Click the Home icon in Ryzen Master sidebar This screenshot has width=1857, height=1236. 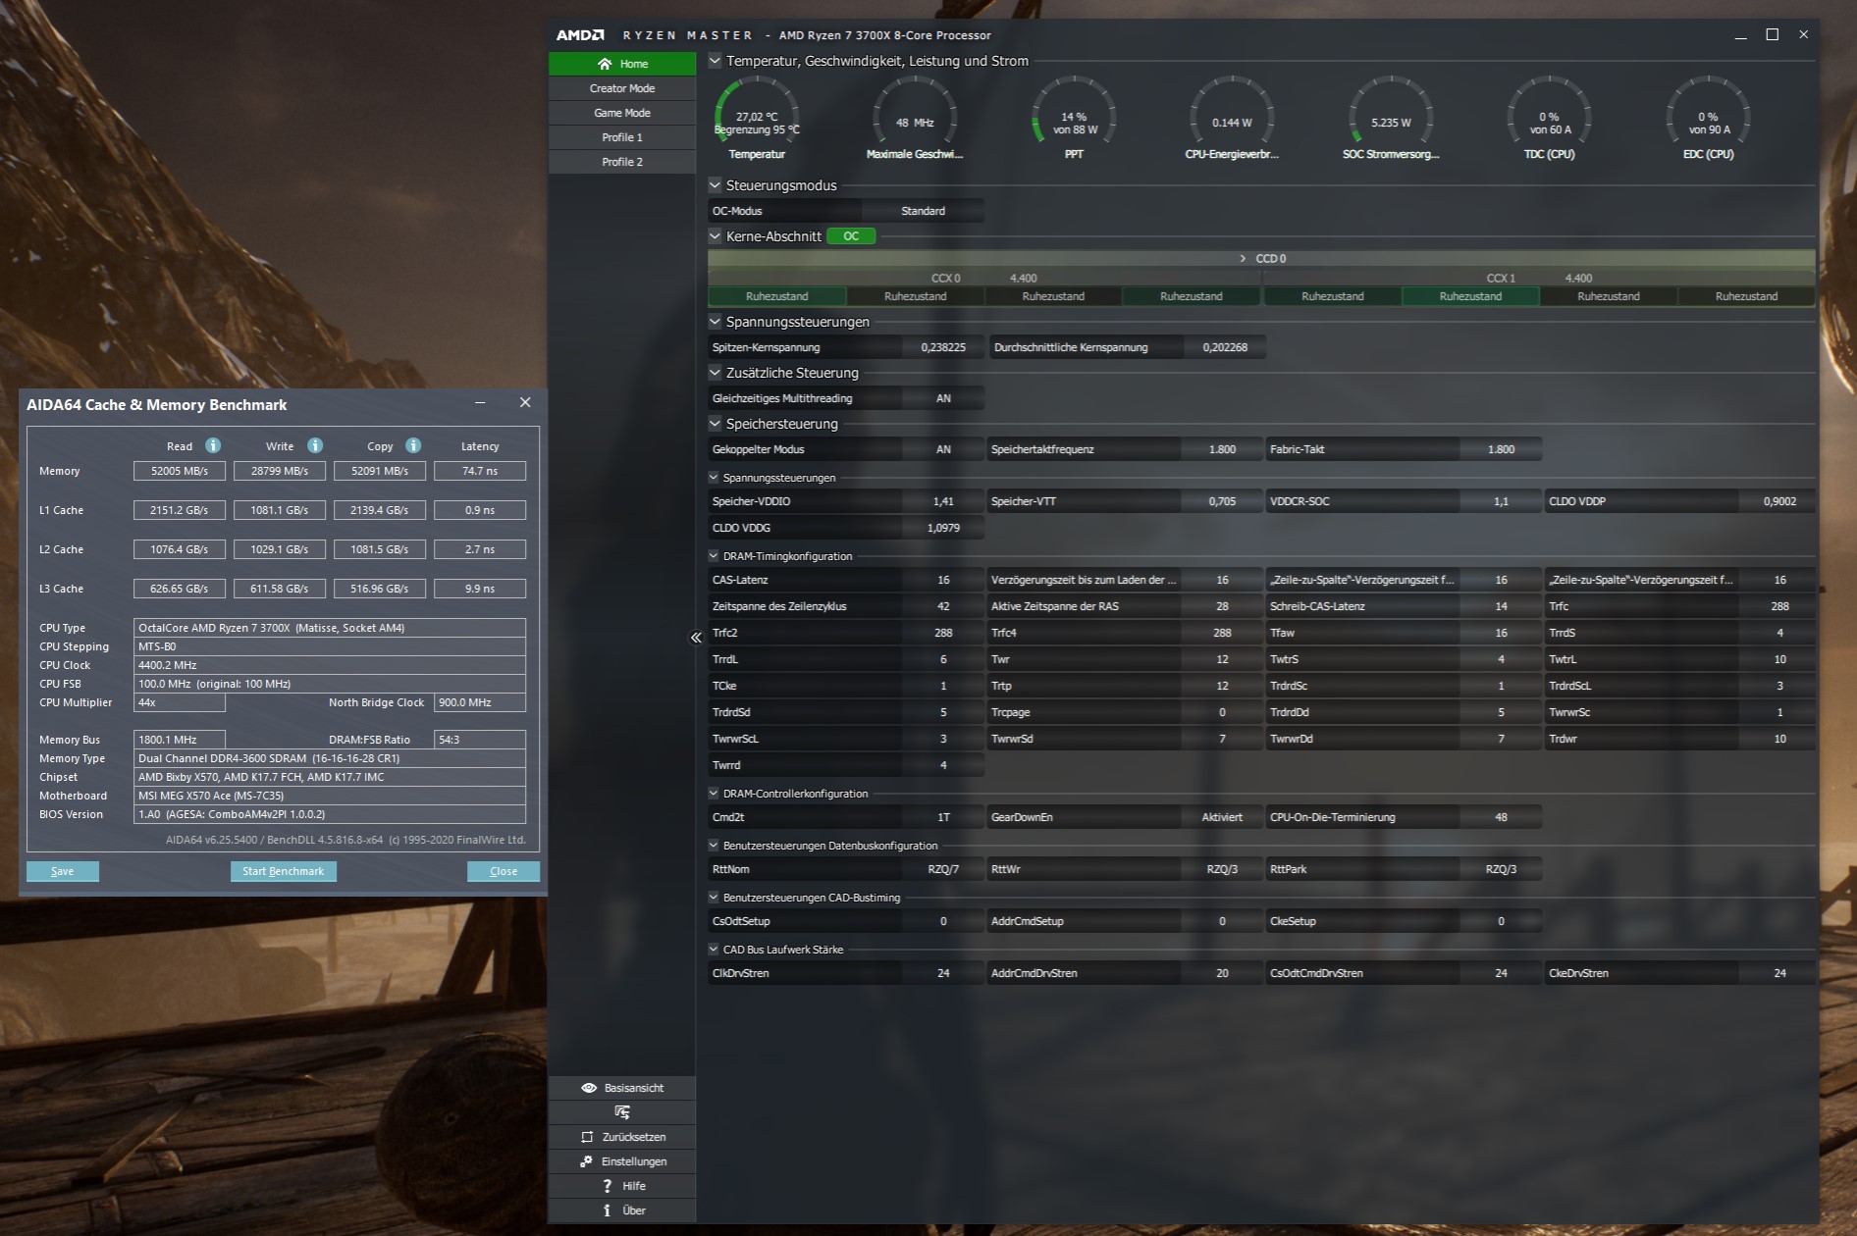click(605, 64)
